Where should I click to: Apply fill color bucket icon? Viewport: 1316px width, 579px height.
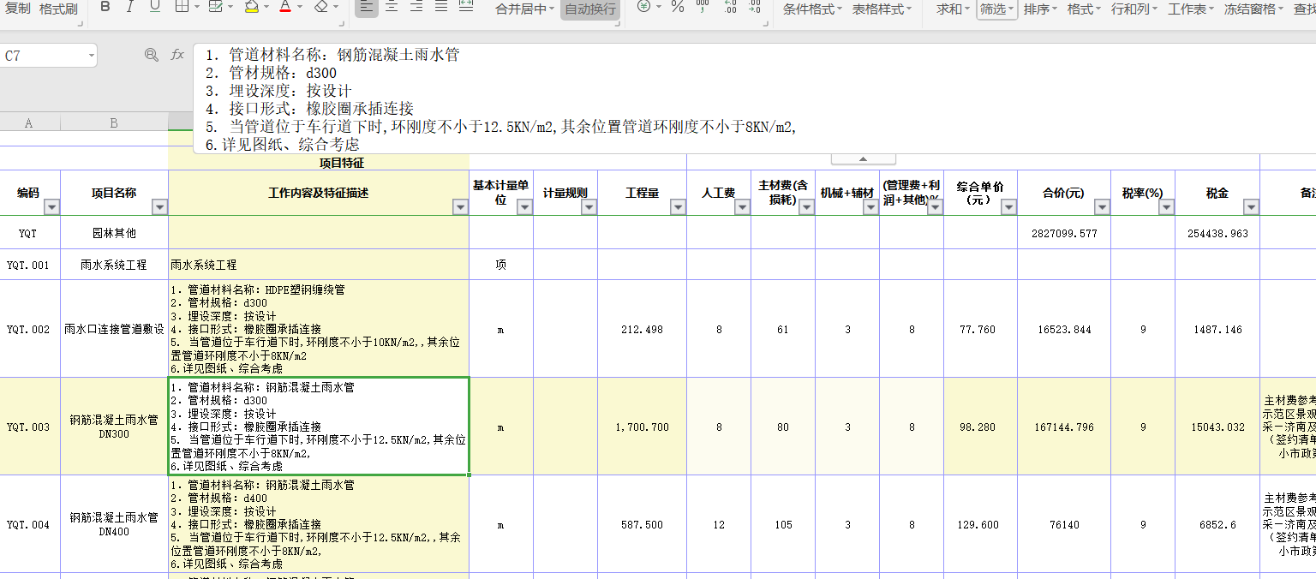tap(251, 7)
